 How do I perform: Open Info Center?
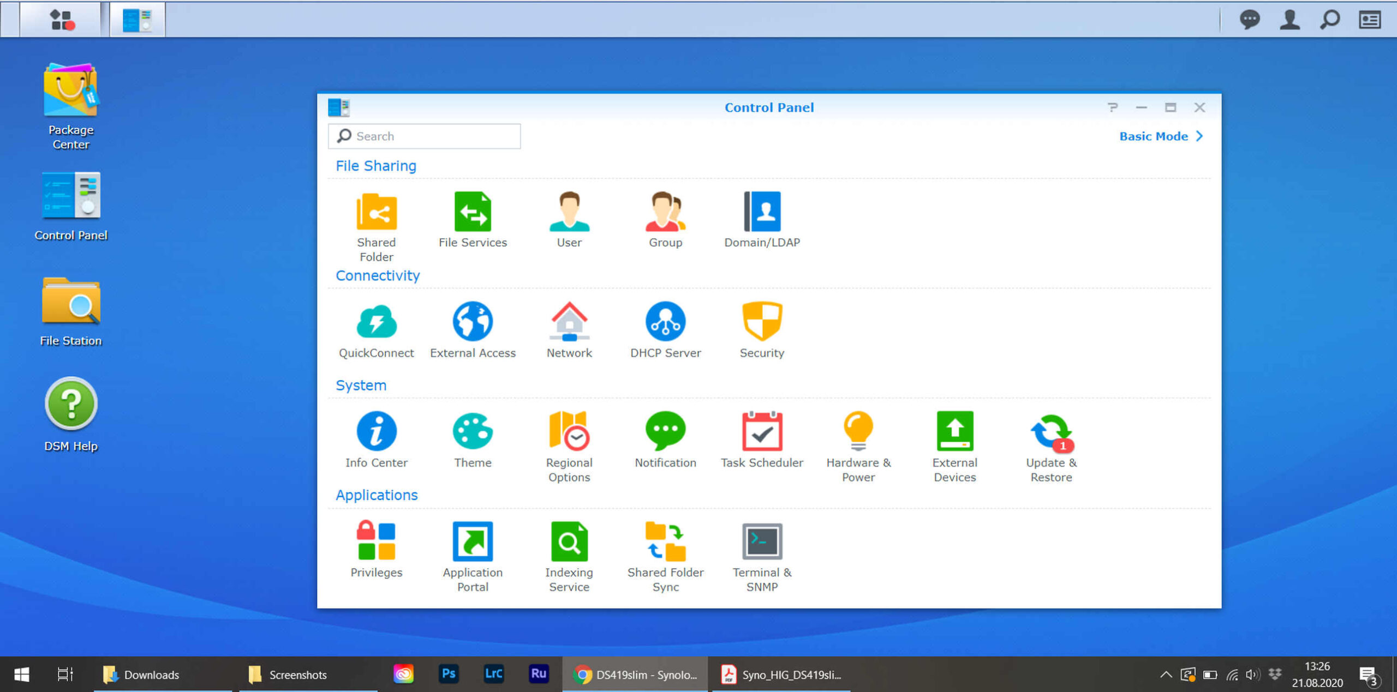coord(376,440)
